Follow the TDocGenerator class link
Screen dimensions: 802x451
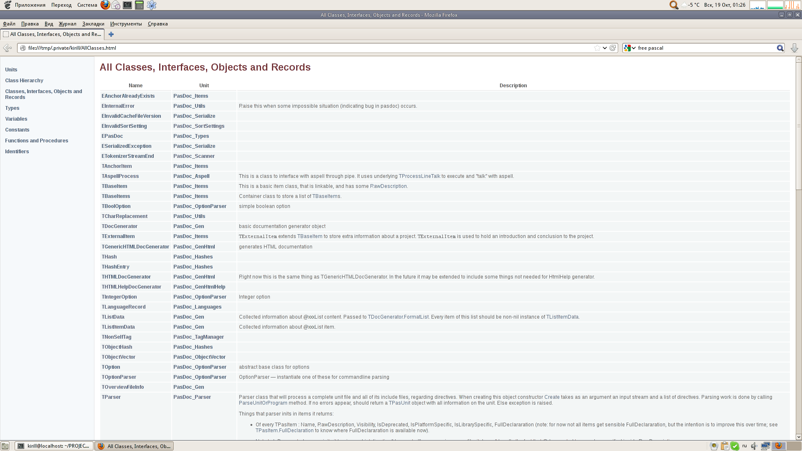click(x=119, y=226)
